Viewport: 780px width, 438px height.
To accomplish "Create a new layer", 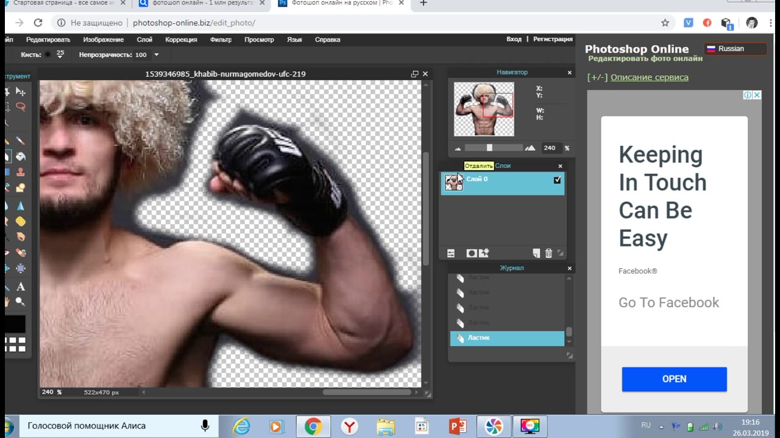I will coord(536,253).
